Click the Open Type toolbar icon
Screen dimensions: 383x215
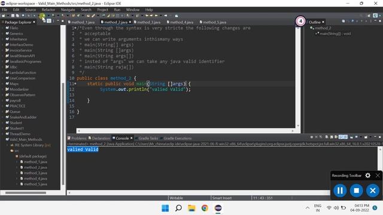[x=88, y=16]
